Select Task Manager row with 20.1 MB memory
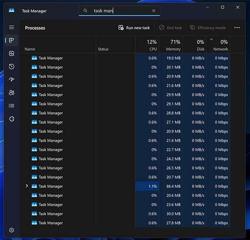Viewport: 250px width, 240px height. tap(126, 67)
